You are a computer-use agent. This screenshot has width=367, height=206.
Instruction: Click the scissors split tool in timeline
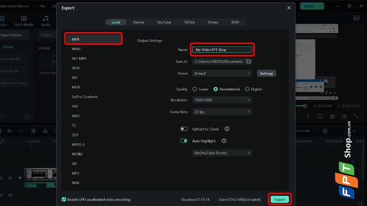point(45,131)
